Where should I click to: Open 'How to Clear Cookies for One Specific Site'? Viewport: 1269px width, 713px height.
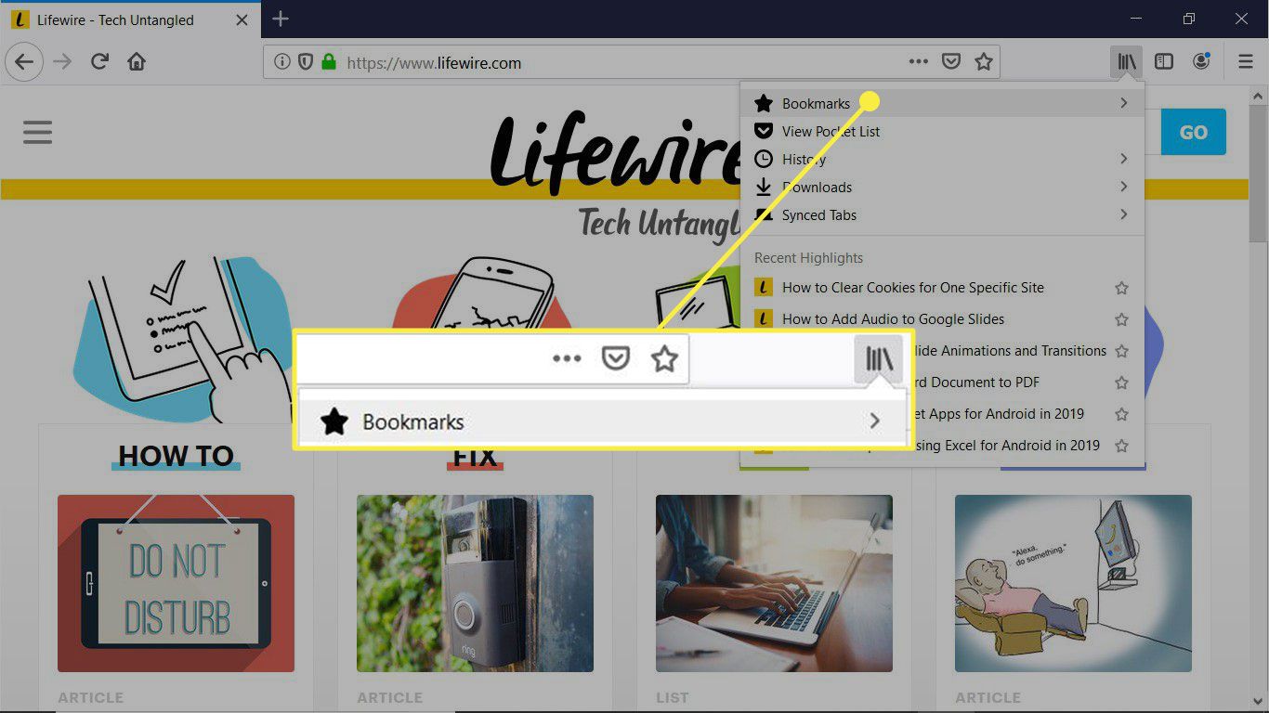(913, 288)
